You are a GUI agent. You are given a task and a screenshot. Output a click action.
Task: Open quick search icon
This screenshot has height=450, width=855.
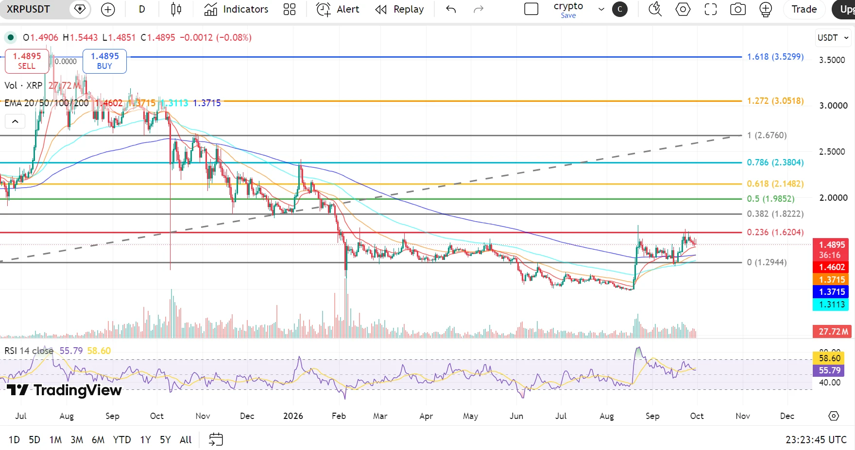tap(655, 9)
